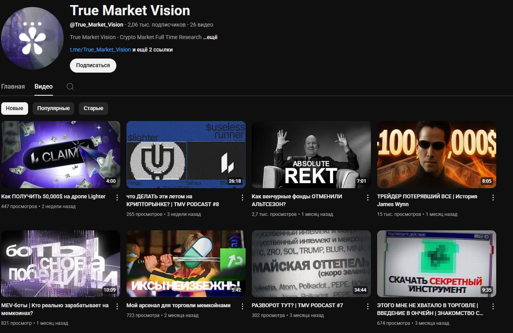Expand channel description with …ещё

(x=210, y=37)
